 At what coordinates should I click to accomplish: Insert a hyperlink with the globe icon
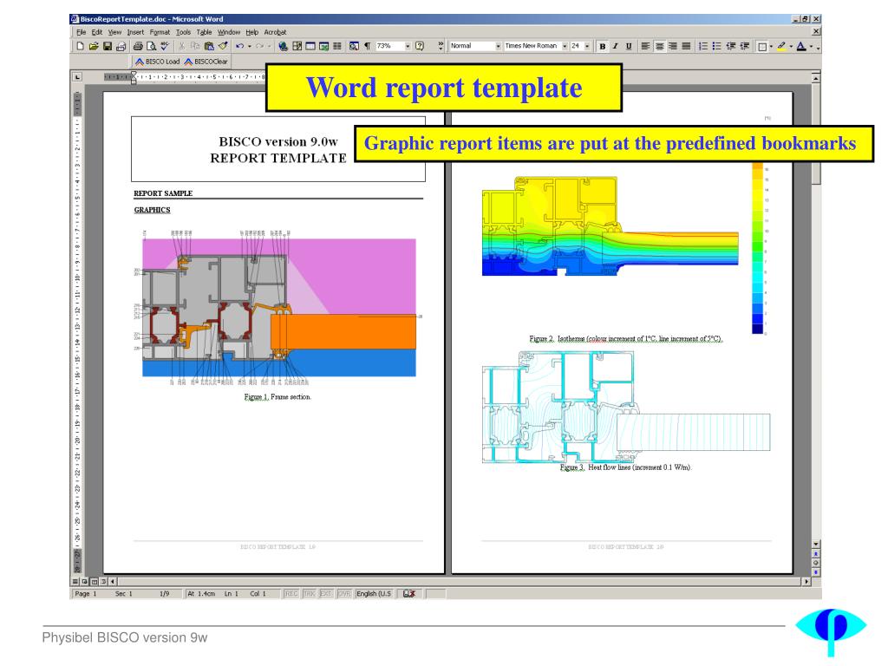pyautogui.click(x=284, y=46)
